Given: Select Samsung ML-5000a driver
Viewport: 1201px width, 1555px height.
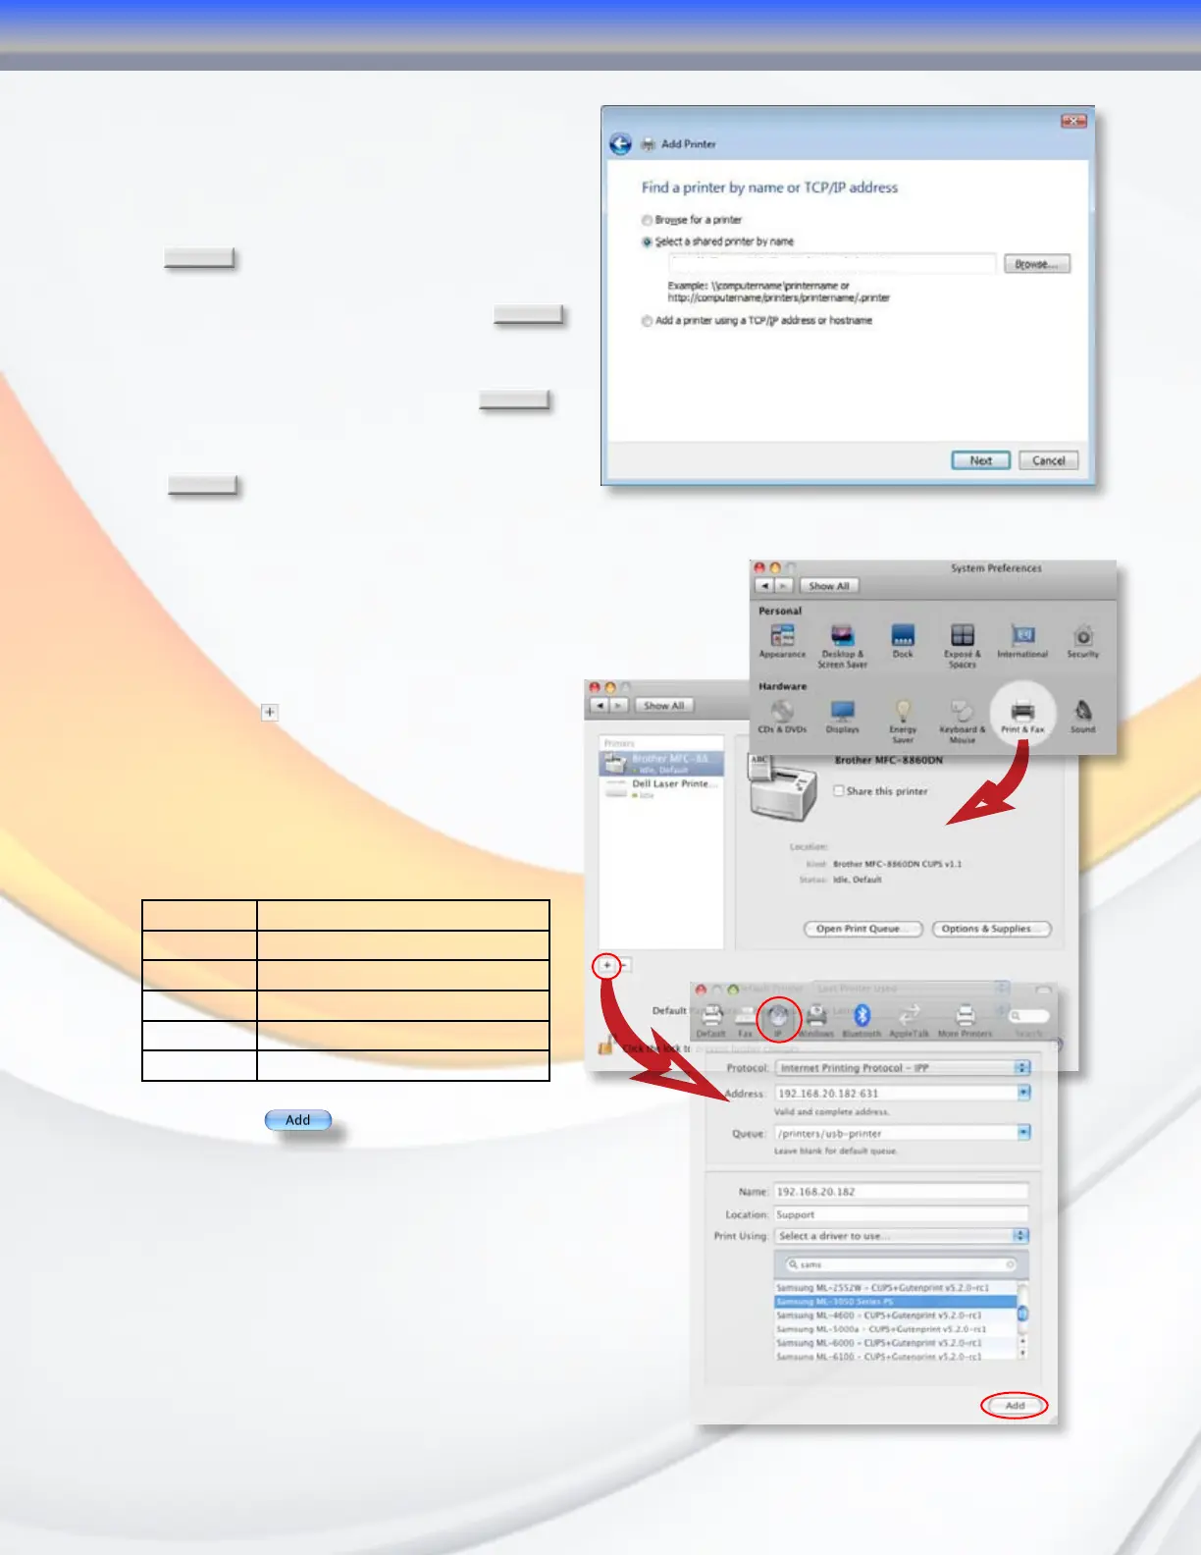Looking at the screenshot, I should (x=895, y=1329).
